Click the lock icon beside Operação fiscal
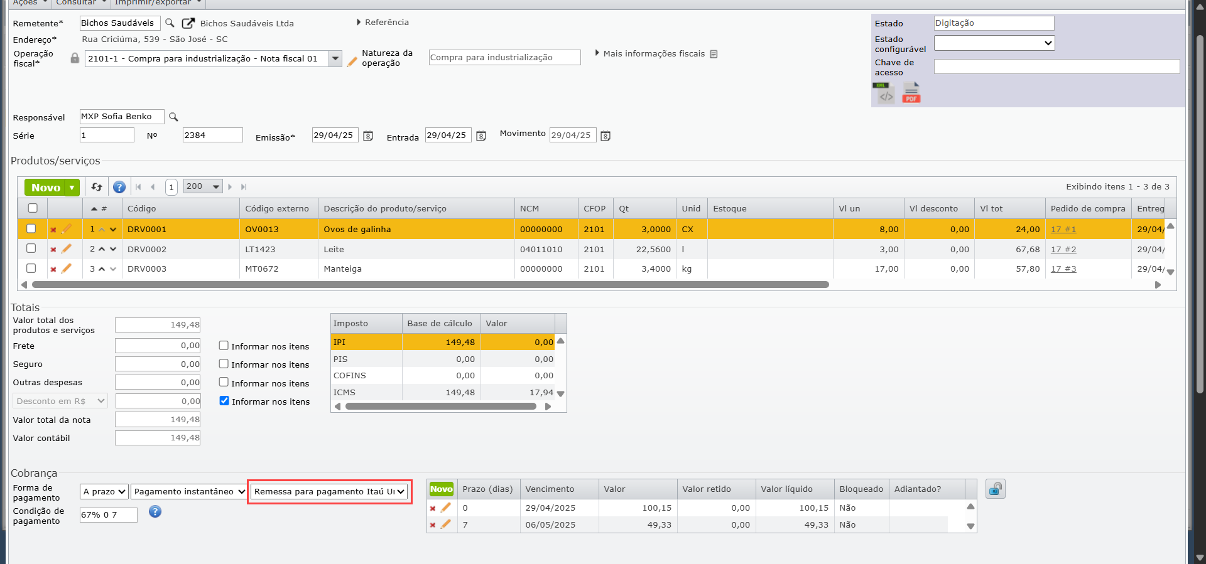The image size is (1206, 564). click(75, 58)
